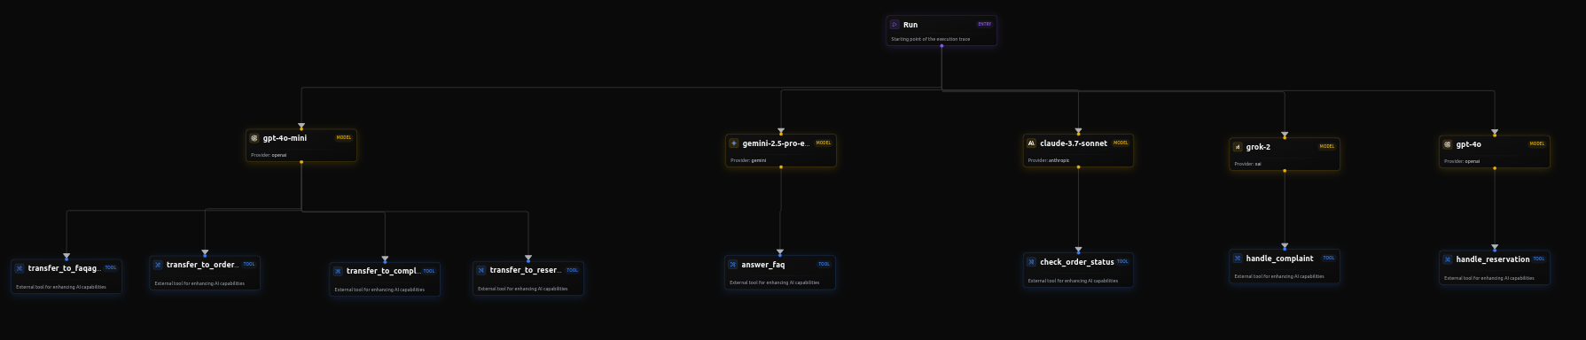1586x340 pixels.
Task: Click bottom output handle of gpt-4o node
Action: [1495, 168]
